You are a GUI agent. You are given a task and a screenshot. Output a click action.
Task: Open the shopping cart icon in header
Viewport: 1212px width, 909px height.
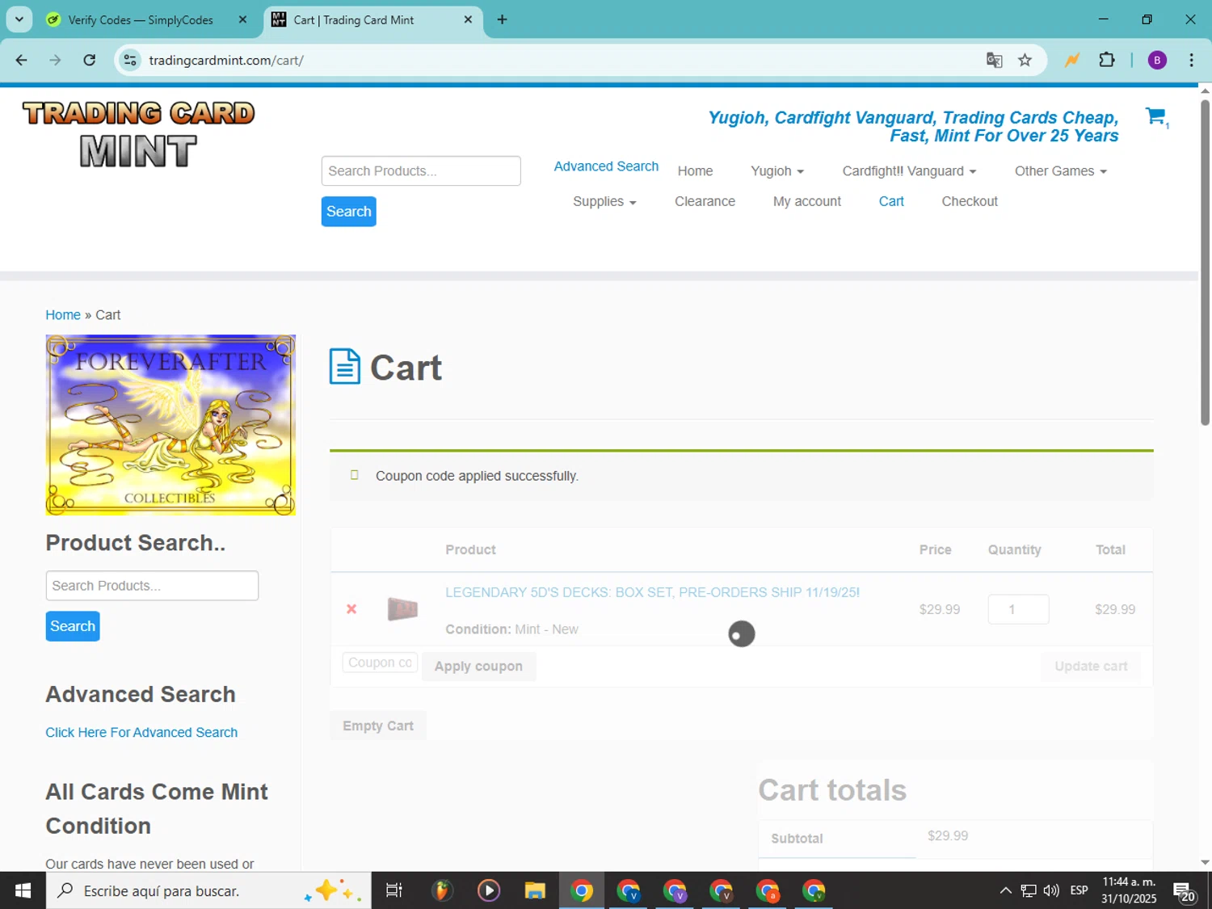(1155, 116)
